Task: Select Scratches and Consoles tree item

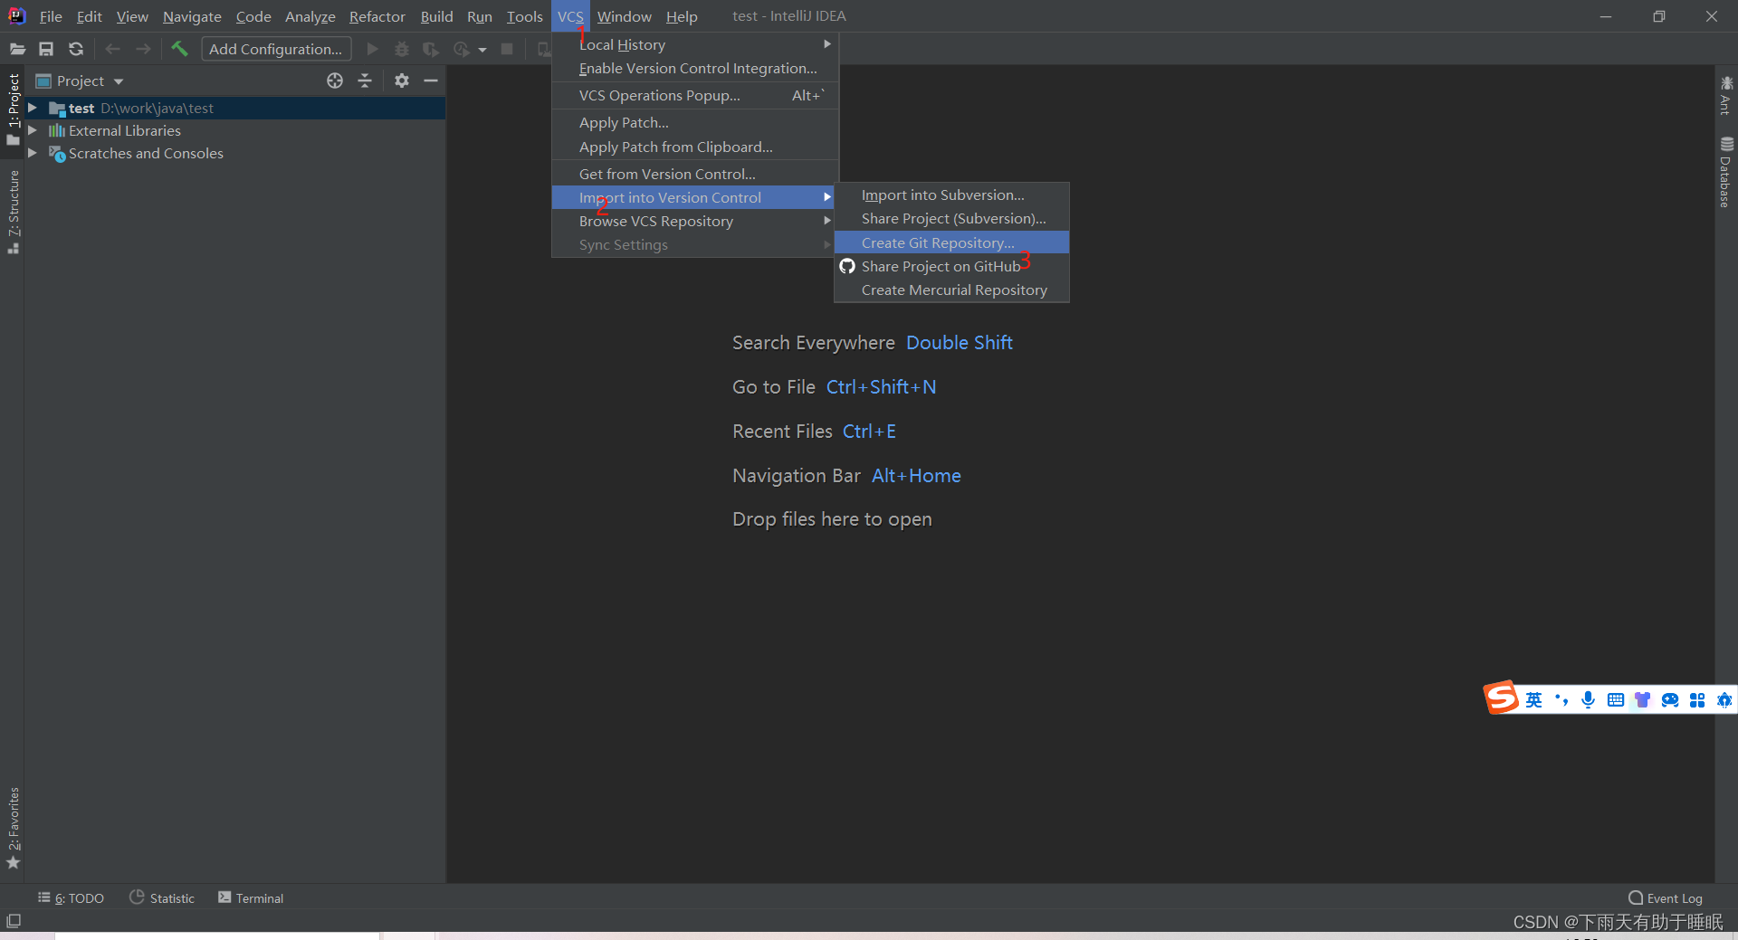Action: click(x=145, y=153)
